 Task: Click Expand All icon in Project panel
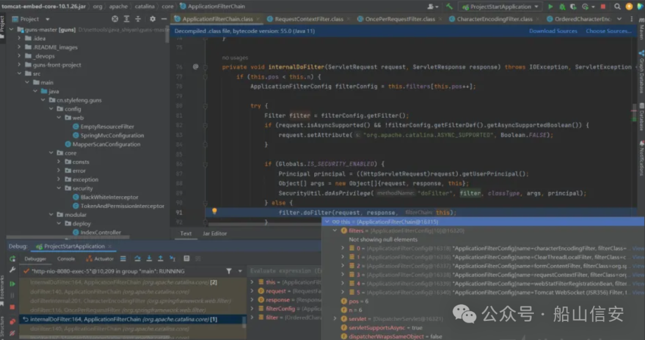[x=126, y=19]
